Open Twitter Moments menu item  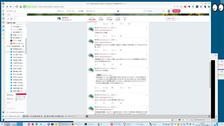click(71, 11)
